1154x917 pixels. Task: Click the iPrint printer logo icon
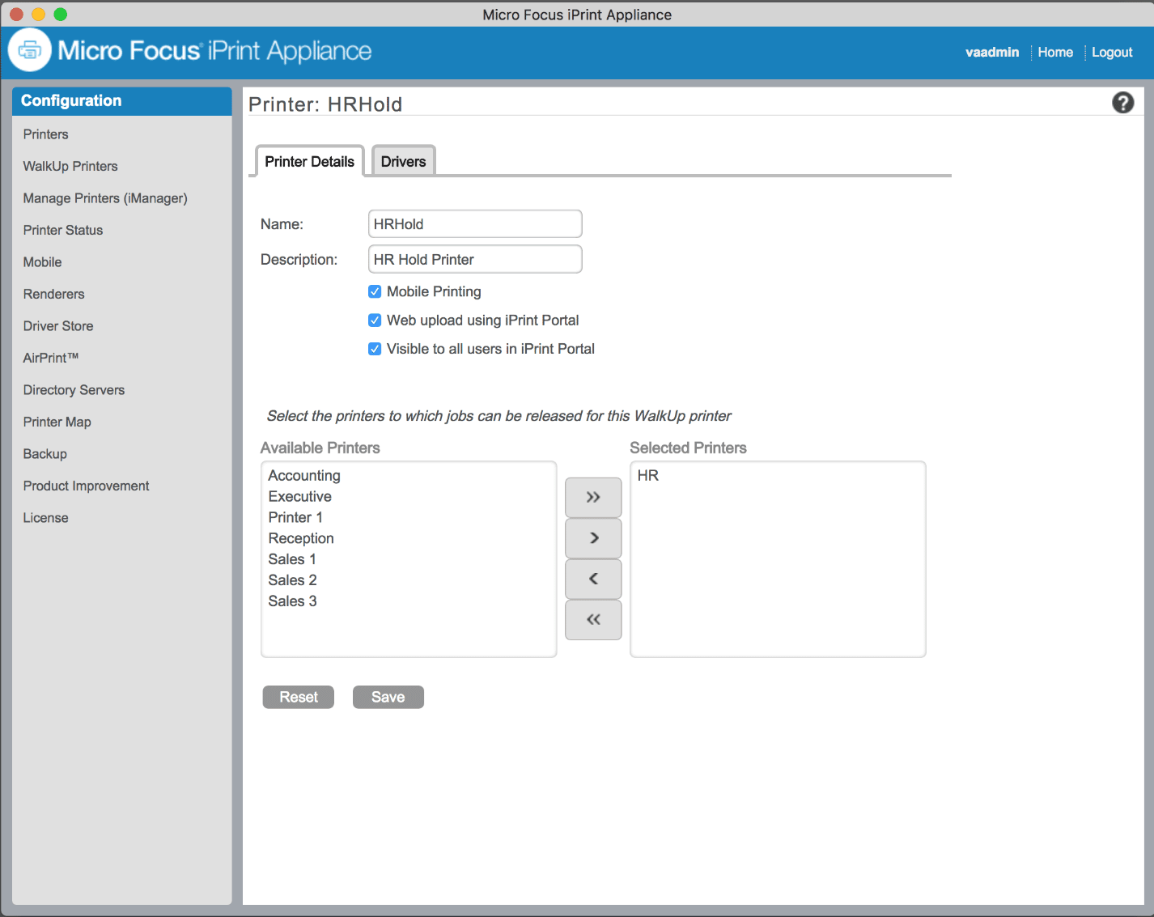(30, 50)
